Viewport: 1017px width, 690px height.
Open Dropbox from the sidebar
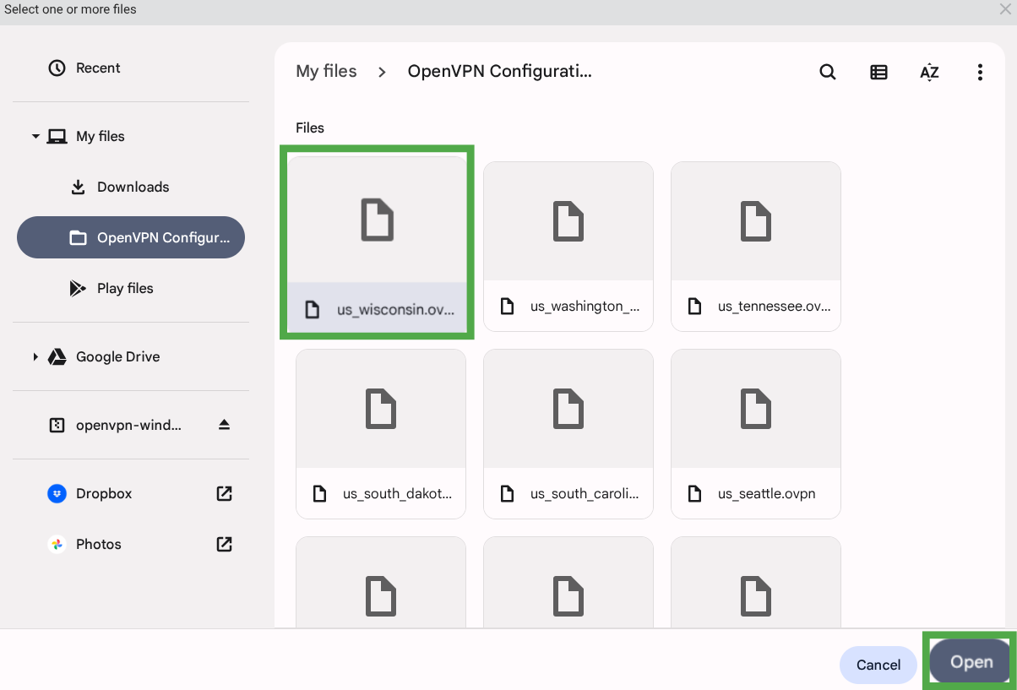(131, 493)
